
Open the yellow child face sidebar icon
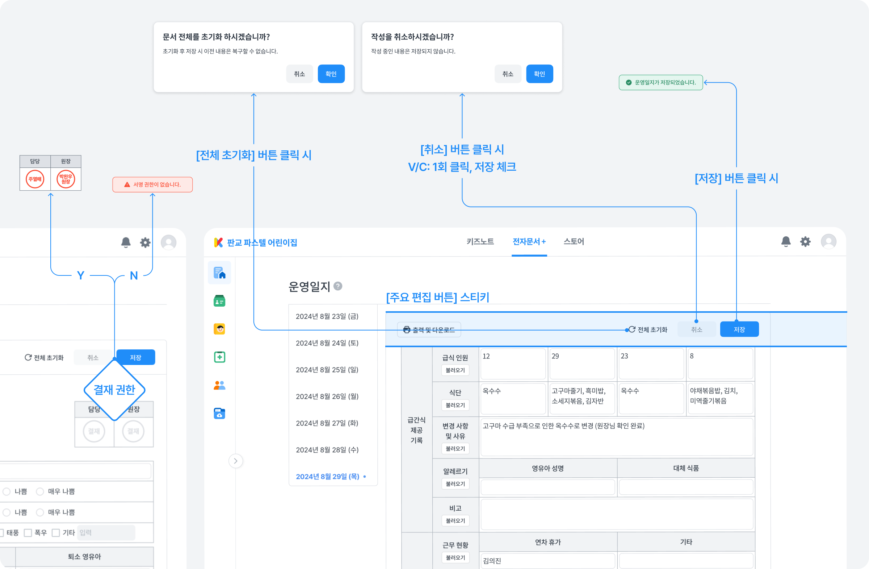pyautogui.click(x=219, y=329)
